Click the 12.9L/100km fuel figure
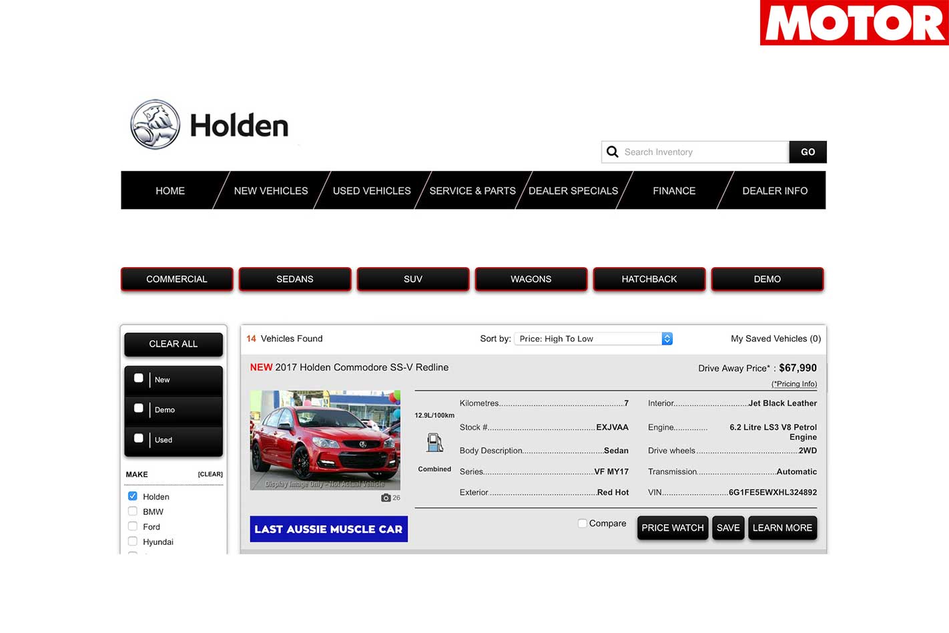949x633 pixels. pyautogui.click(x=434, y=415)
